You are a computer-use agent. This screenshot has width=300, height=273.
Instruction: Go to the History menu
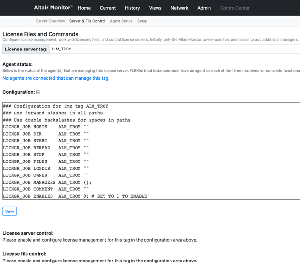[132, 8]
